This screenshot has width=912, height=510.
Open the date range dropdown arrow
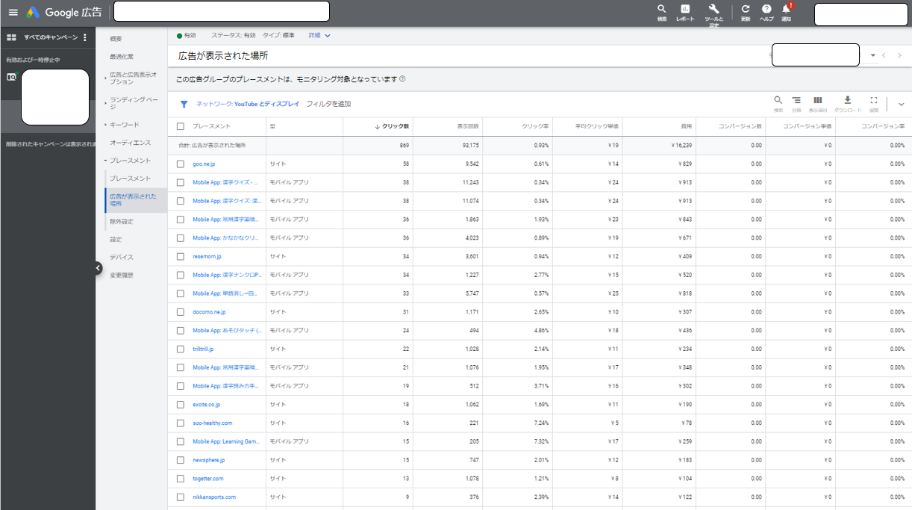click(x=872, y=55)
